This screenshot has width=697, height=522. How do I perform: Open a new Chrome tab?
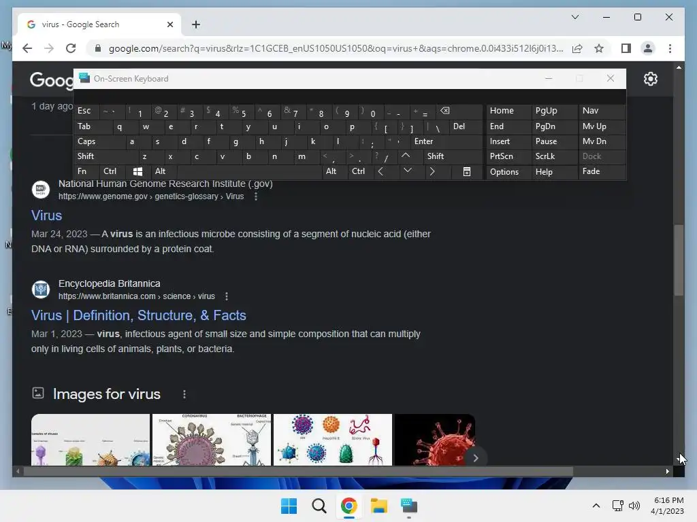click(195, 24)
